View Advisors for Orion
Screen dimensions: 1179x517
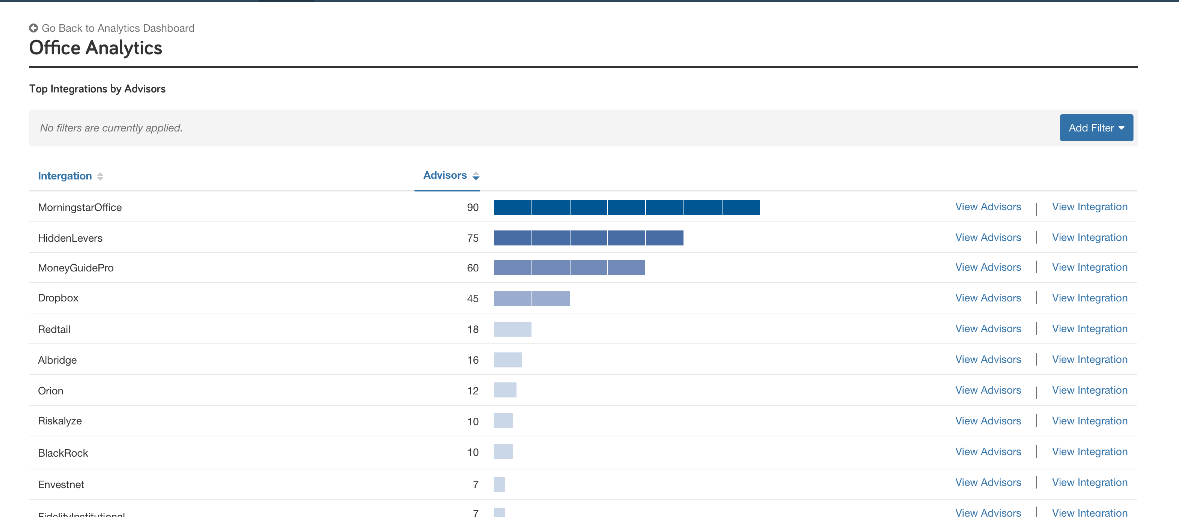pos(988,391)
